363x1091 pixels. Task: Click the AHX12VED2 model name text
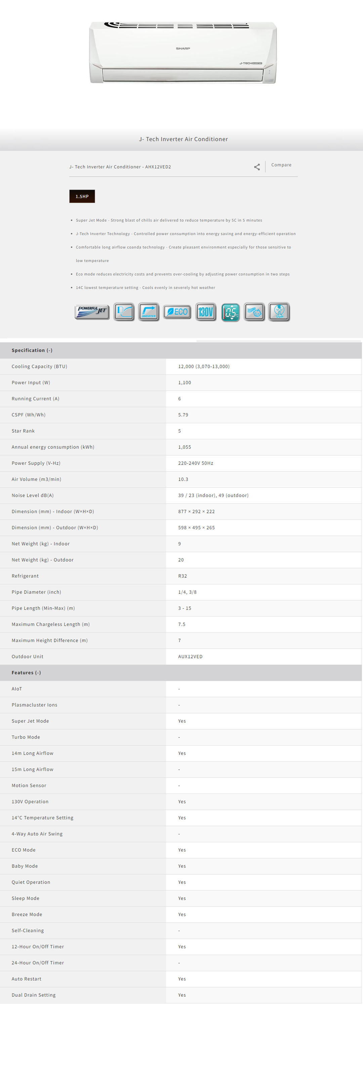pyautogui.click(x=120, y=167)
